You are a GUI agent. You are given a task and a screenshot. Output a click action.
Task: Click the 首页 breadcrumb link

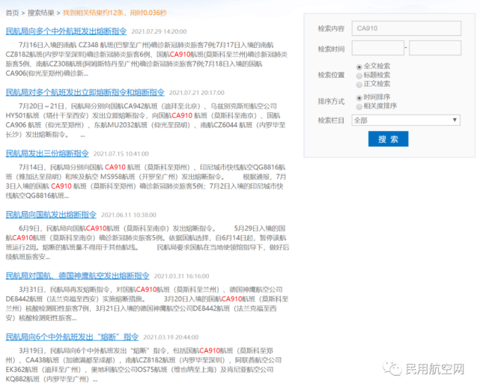(x=12, y=13)
